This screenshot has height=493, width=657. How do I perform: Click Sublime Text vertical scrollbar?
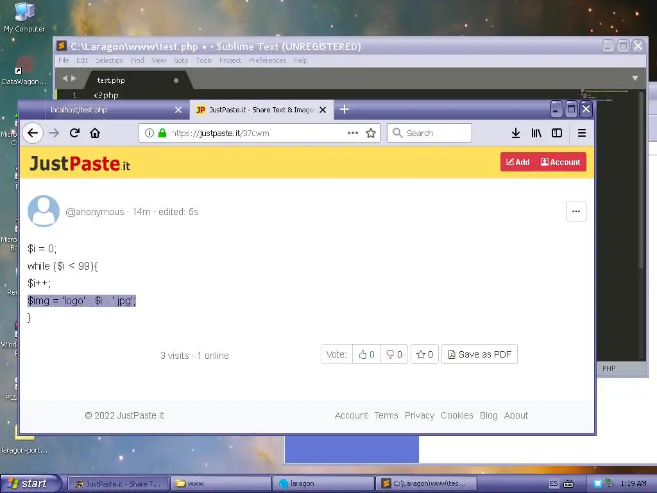(641, 180)
